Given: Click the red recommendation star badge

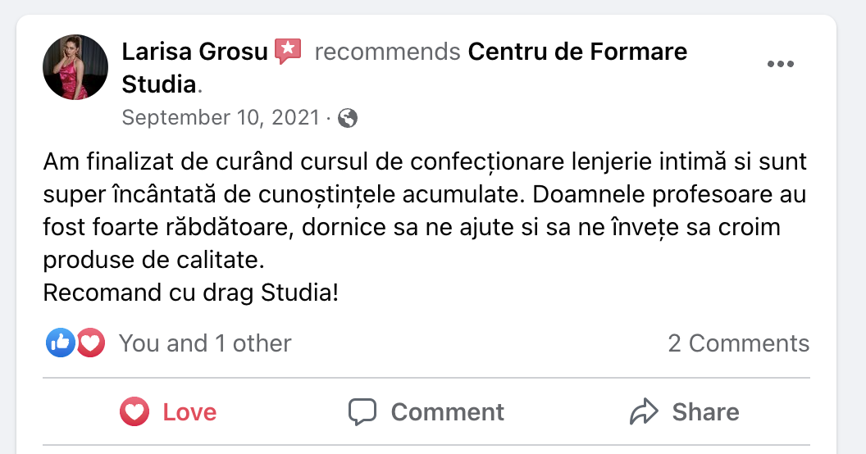Looking at the screenshot, I should click(288, 52).
